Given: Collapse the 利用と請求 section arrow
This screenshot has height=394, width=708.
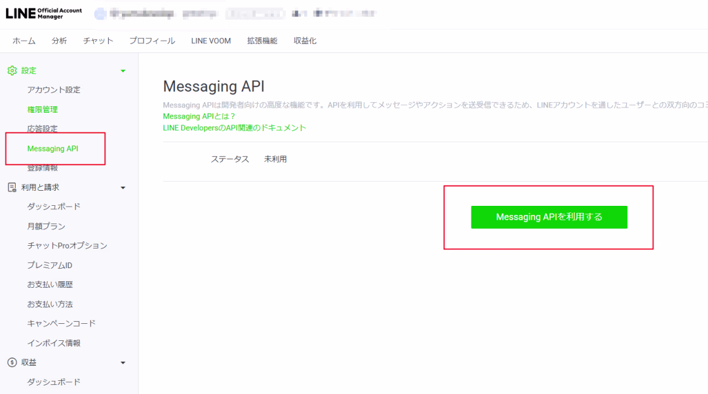Looking at the screenshot, I should pyautogui.click(x=123, y=187).
